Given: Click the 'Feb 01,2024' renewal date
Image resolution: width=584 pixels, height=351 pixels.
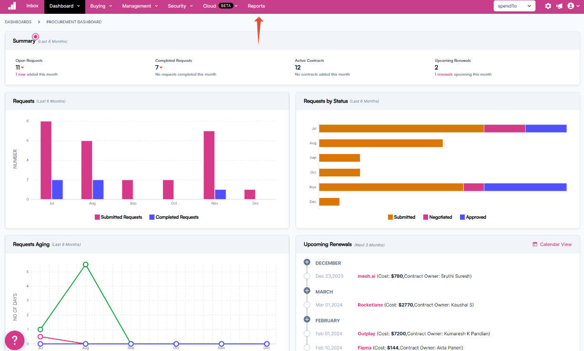Looking at the screenshot, I should click(x=329, y=334).
